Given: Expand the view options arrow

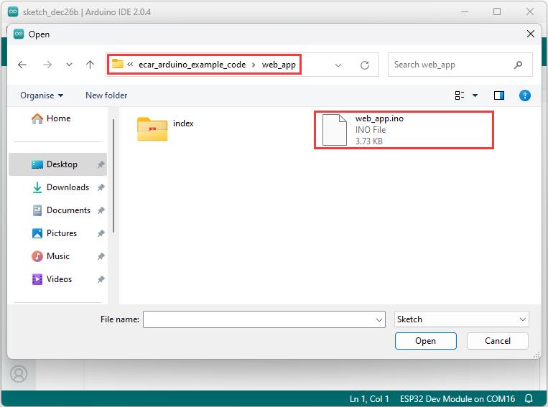Looking at the screenshot, I should click(x=475, y=95).
